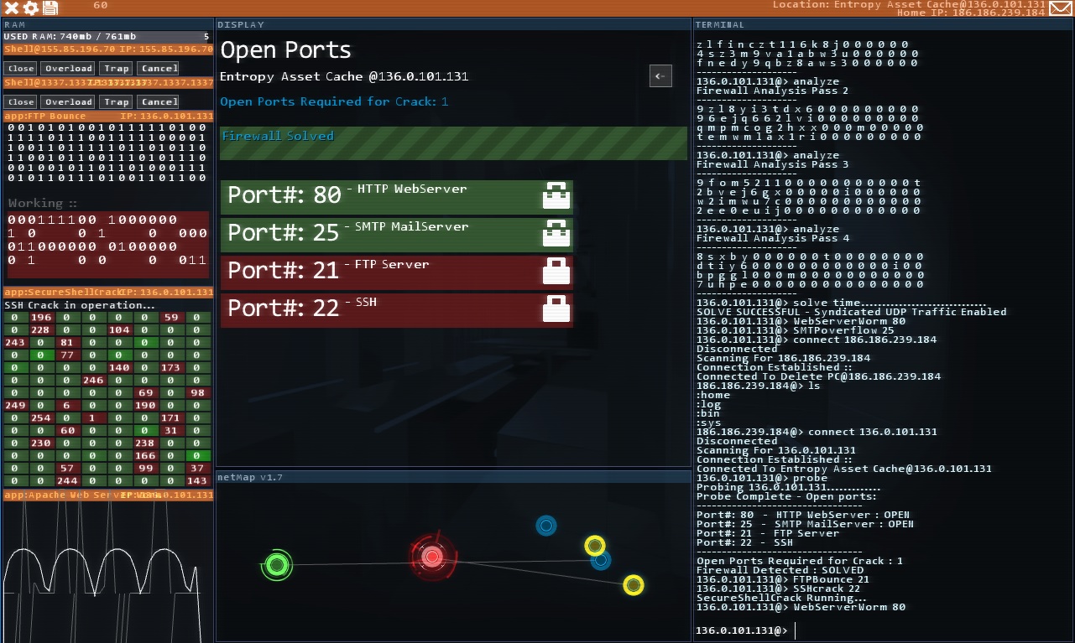Open the mail envelope icon
Screen dimensions: 1075x643
(1061, 8)
